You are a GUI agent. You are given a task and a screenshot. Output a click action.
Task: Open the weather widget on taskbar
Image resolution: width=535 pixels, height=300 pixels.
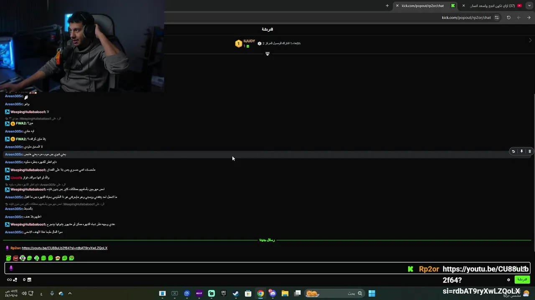pos(516,293)
